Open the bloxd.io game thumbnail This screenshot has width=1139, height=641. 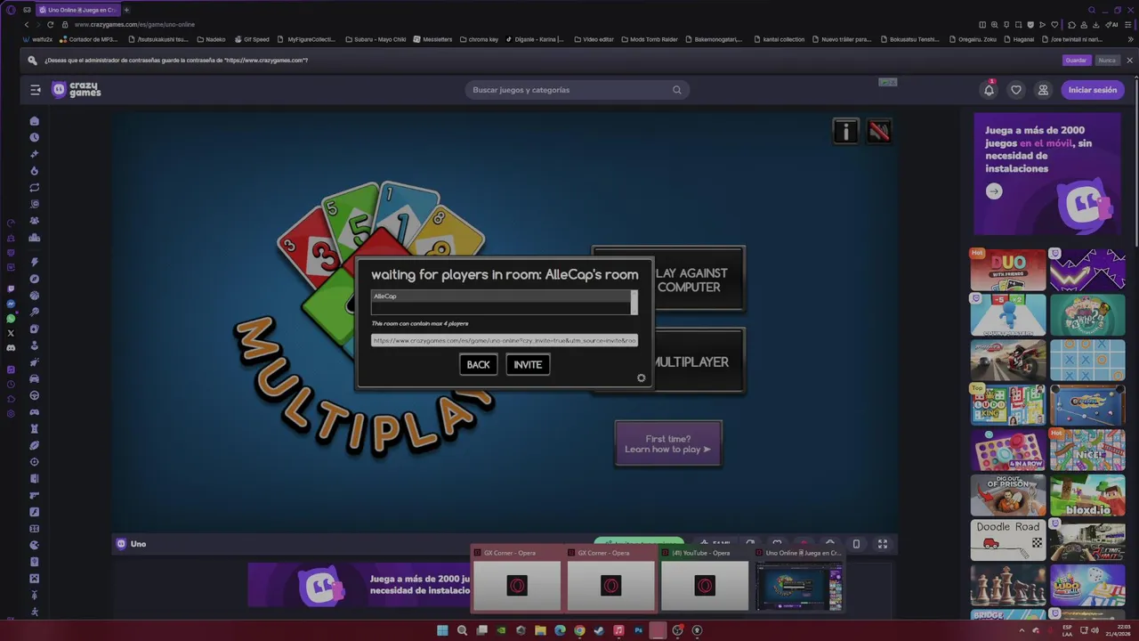pos(1087,496)
